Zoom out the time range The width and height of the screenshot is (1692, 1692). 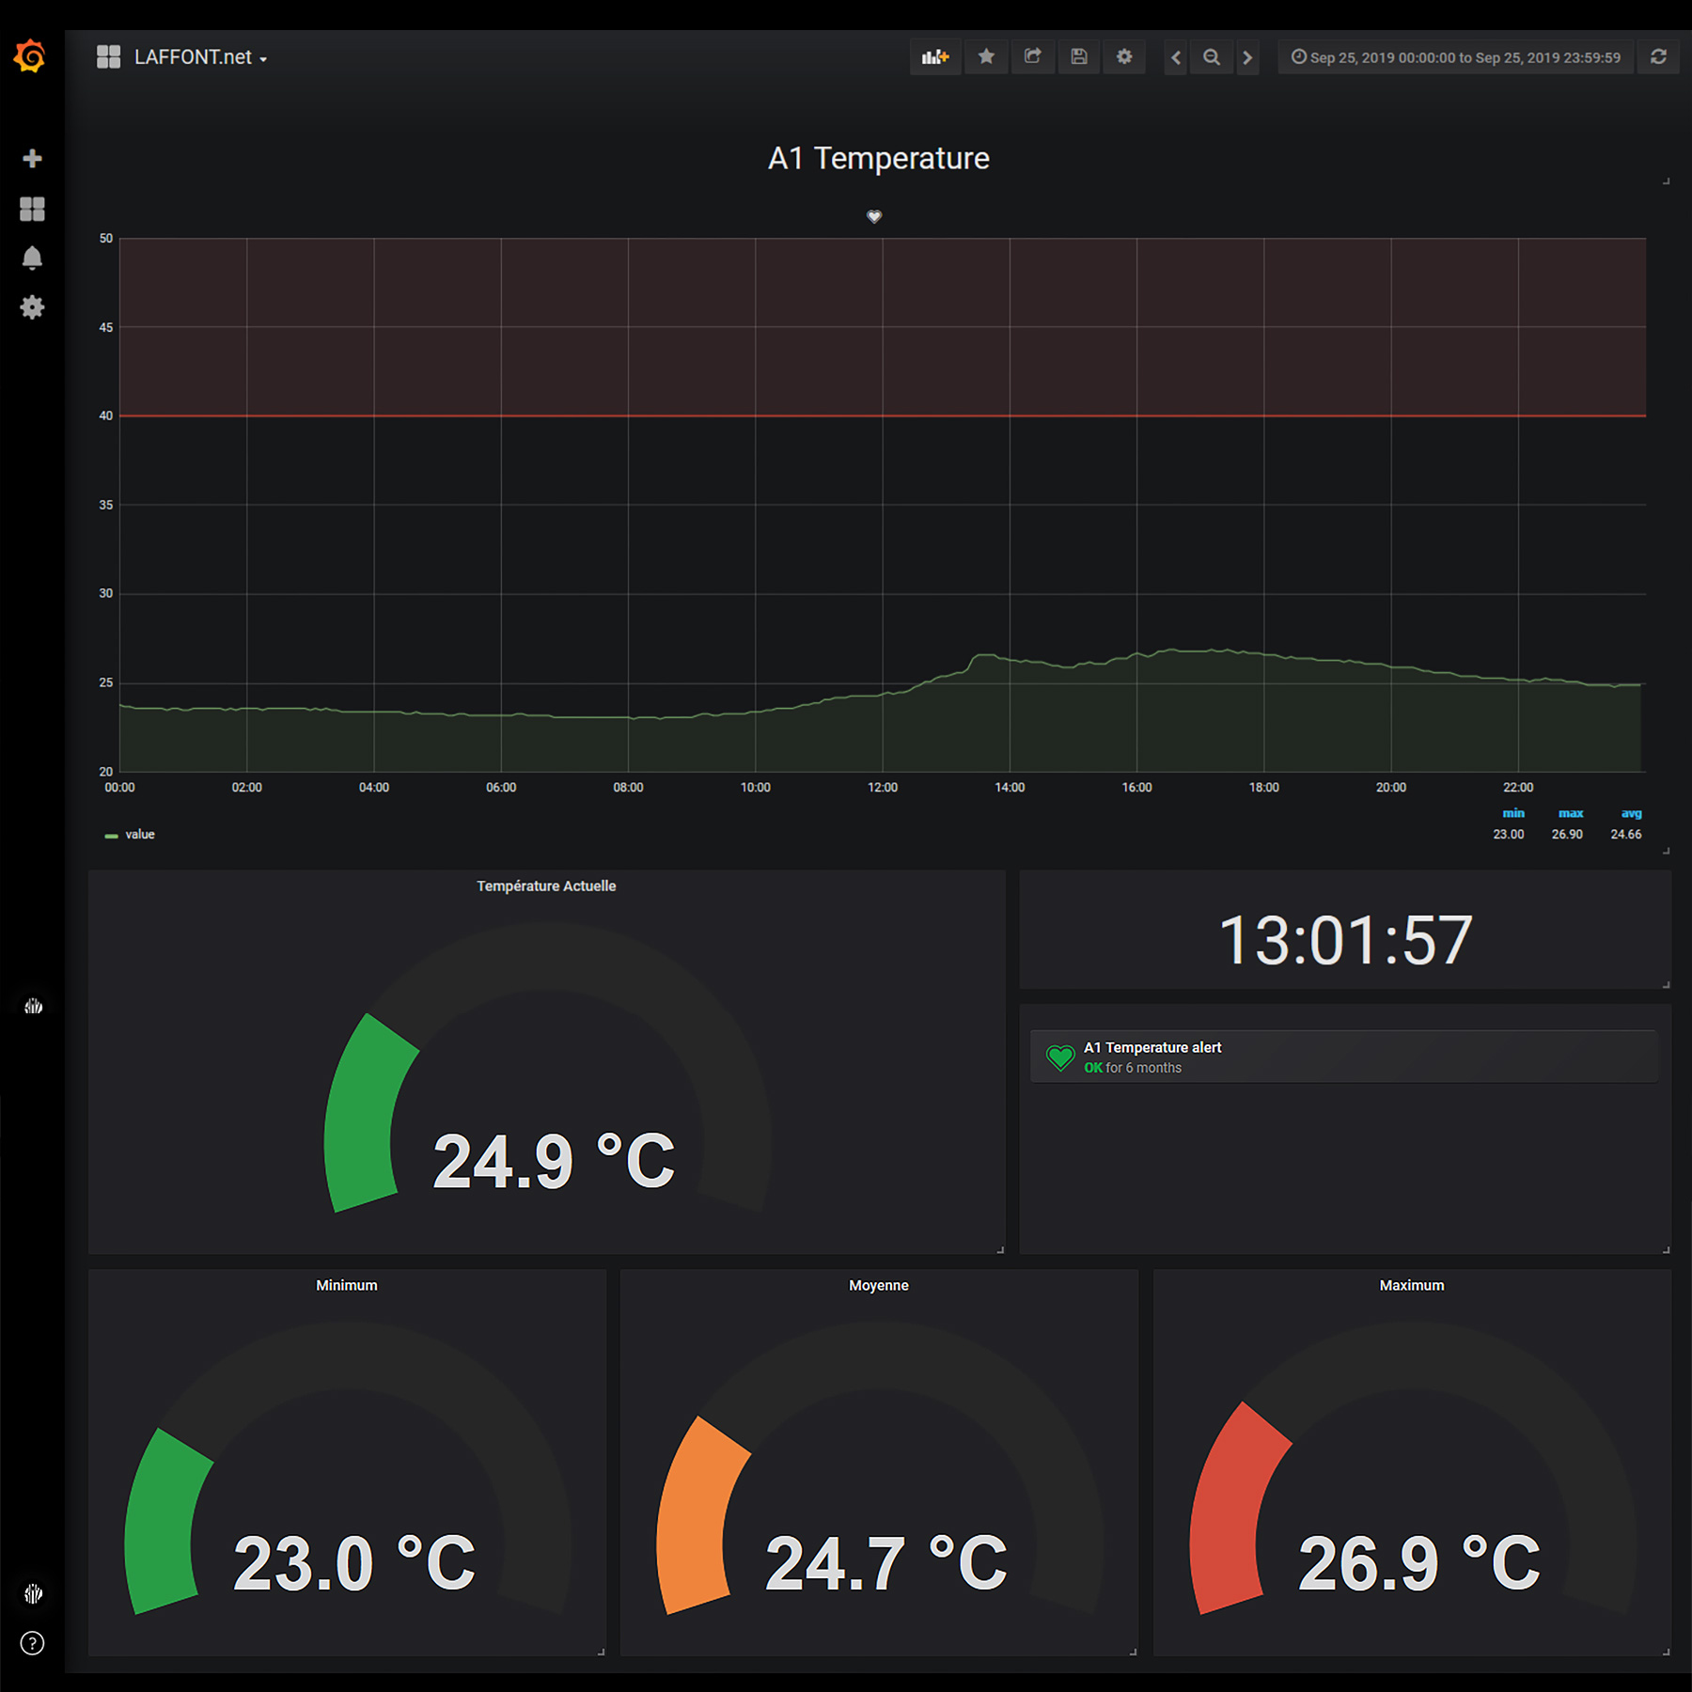pos(1212,57)
